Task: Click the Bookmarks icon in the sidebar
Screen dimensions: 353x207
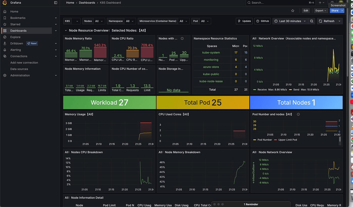Action: point(5,18)
